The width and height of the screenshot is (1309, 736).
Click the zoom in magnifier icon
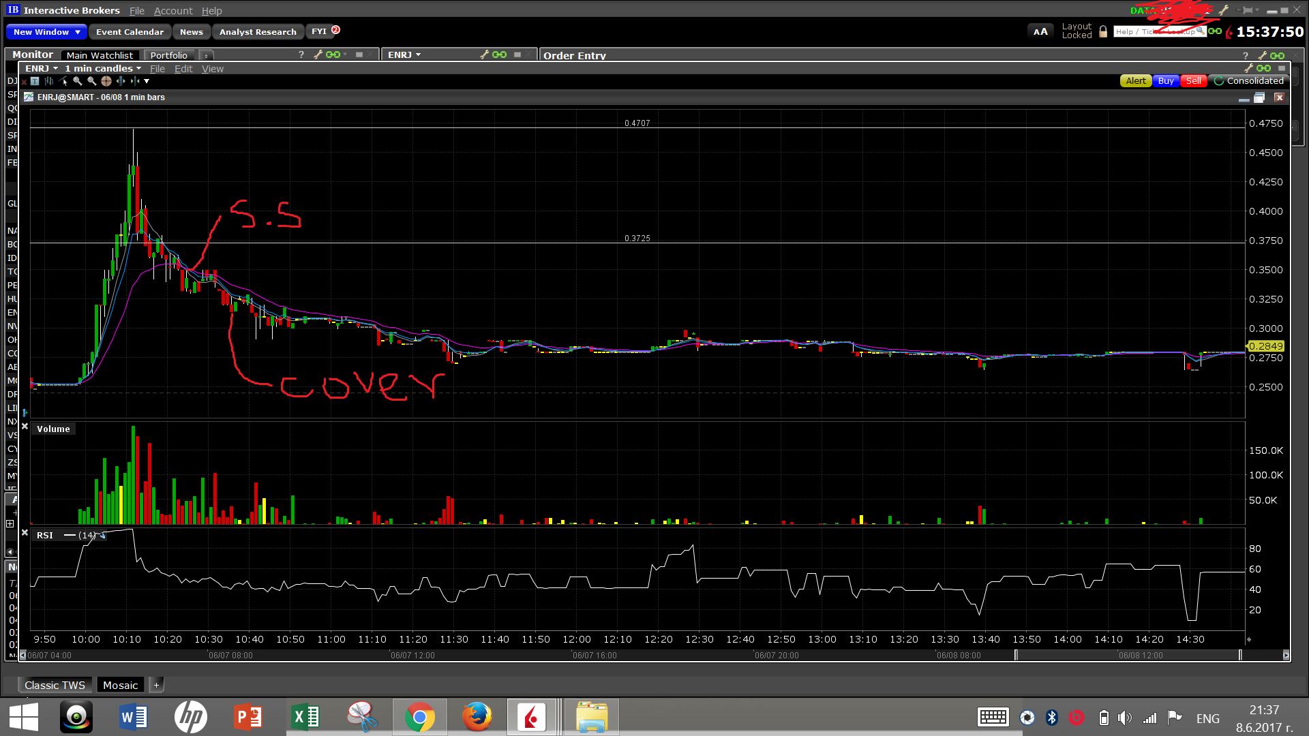tap(77, 81)
